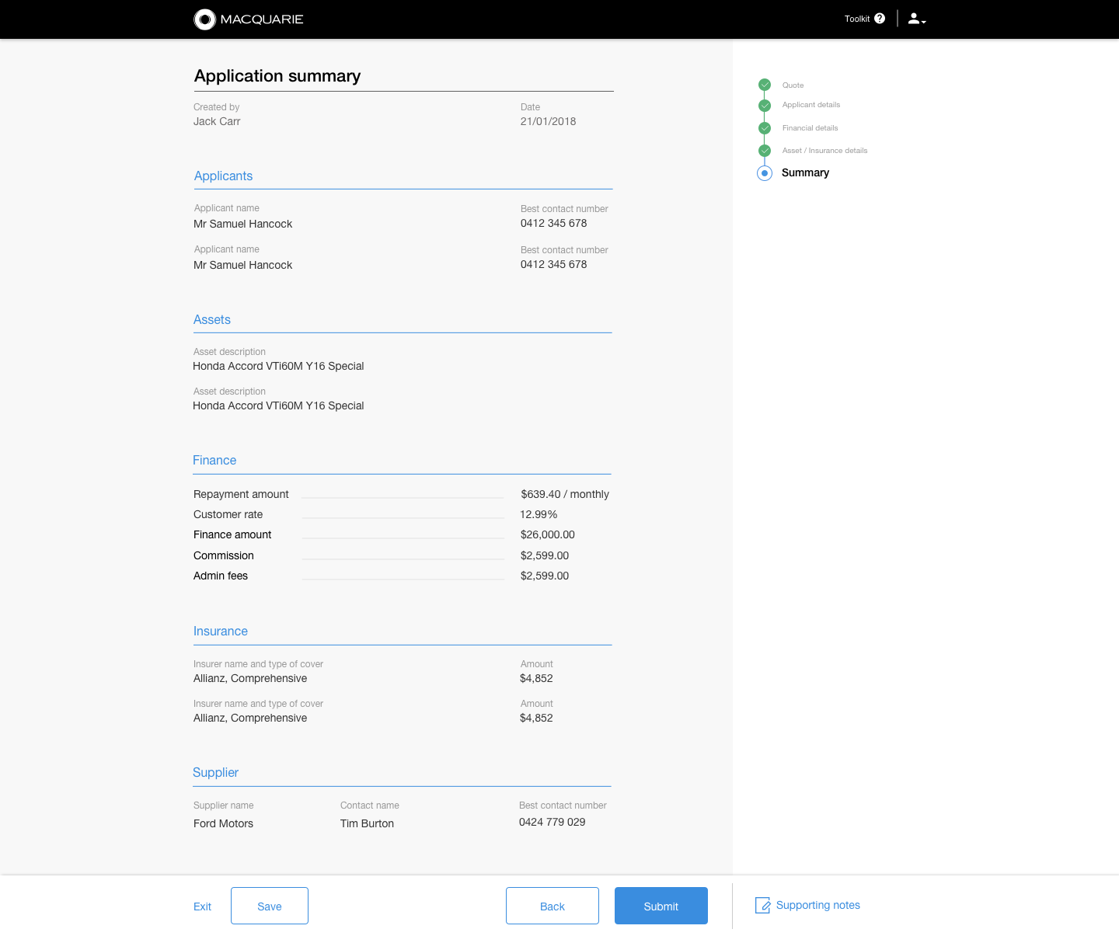Click finance amount $26,000.00
1119x936 pixels.
point(548,534)
